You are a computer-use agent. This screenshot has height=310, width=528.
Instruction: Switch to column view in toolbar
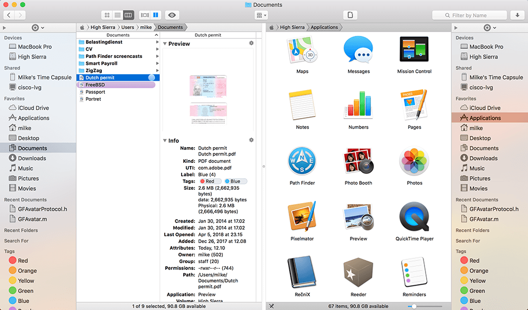tap(129, 15)
